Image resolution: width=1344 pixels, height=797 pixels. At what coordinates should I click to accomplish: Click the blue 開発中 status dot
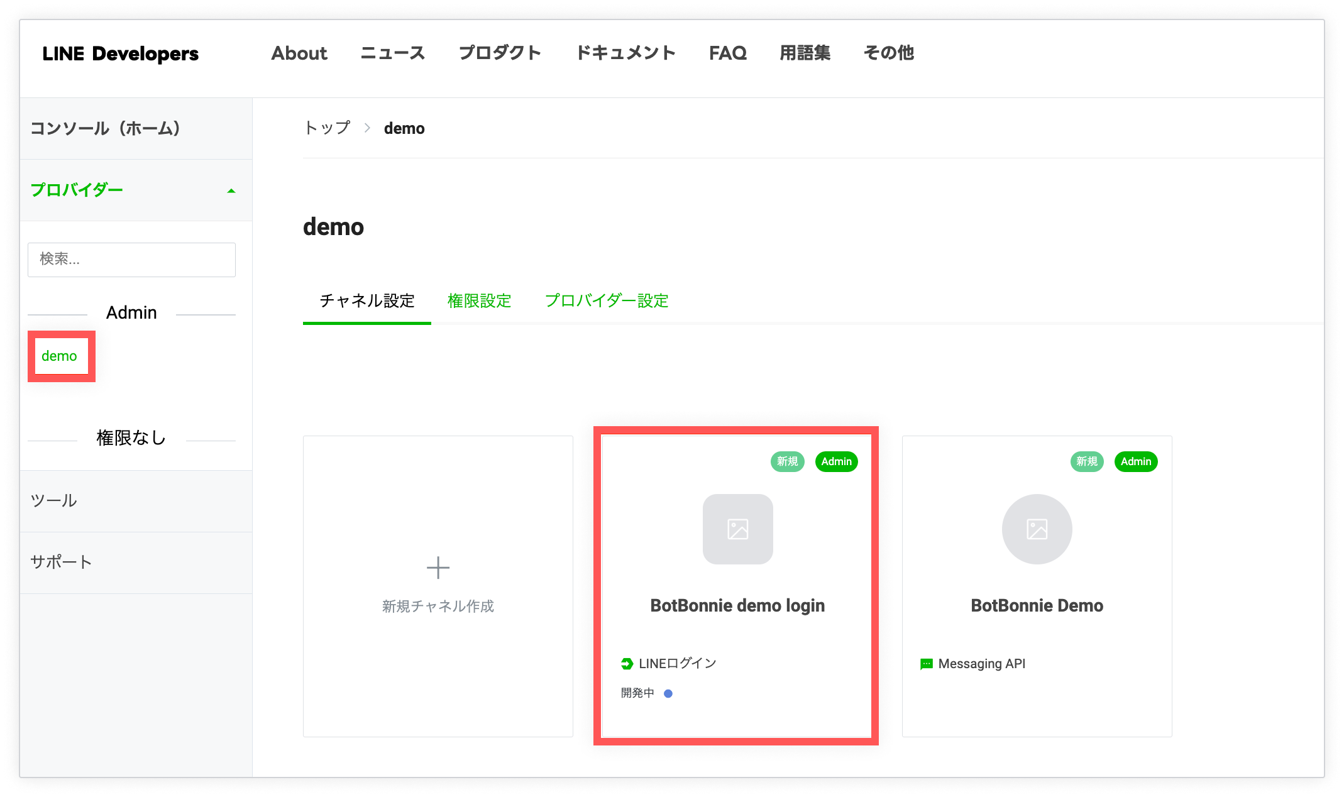pos(668,693)
